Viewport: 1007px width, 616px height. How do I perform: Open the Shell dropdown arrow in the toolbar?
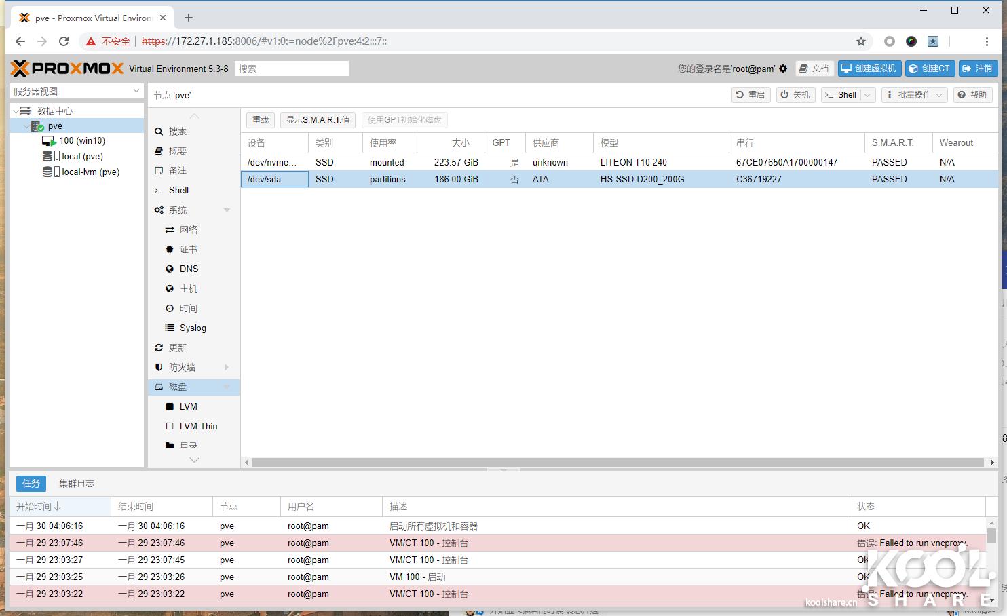pyautogui.click(x=867, y=94)
